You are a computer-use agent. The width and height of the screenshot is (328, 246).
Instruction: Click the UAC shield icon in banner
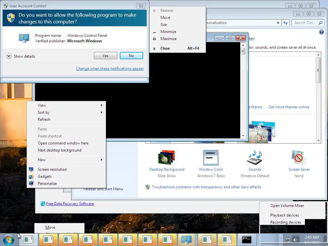pyautogui.click(x=11, y=18)
